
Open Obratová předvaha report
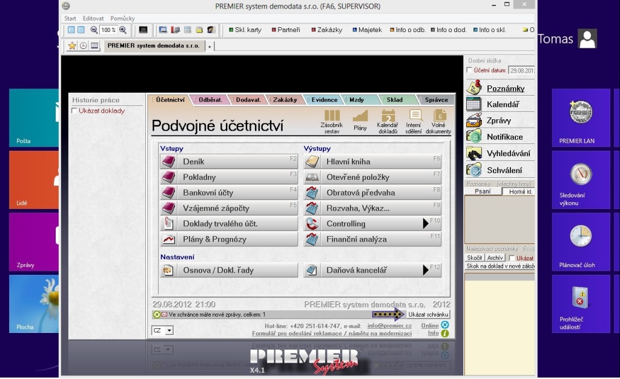click(x=372, y=193)
